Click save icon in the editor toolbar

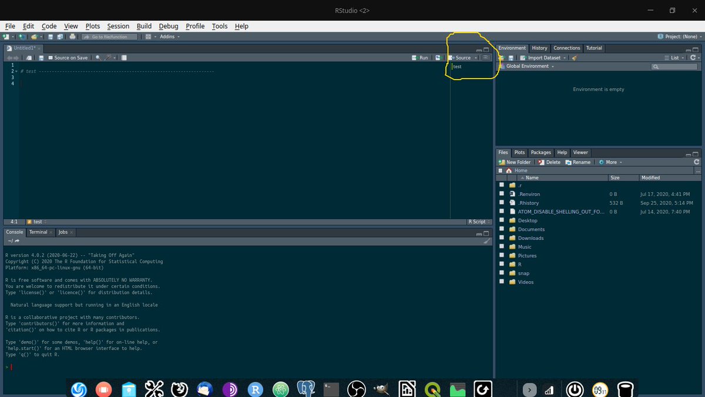41,58
